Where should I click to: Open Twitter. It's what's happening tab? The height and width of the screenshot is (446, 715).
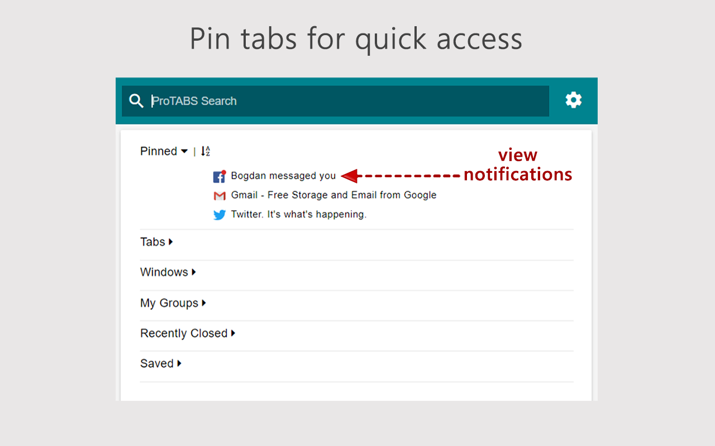click(x=299, y=214)
